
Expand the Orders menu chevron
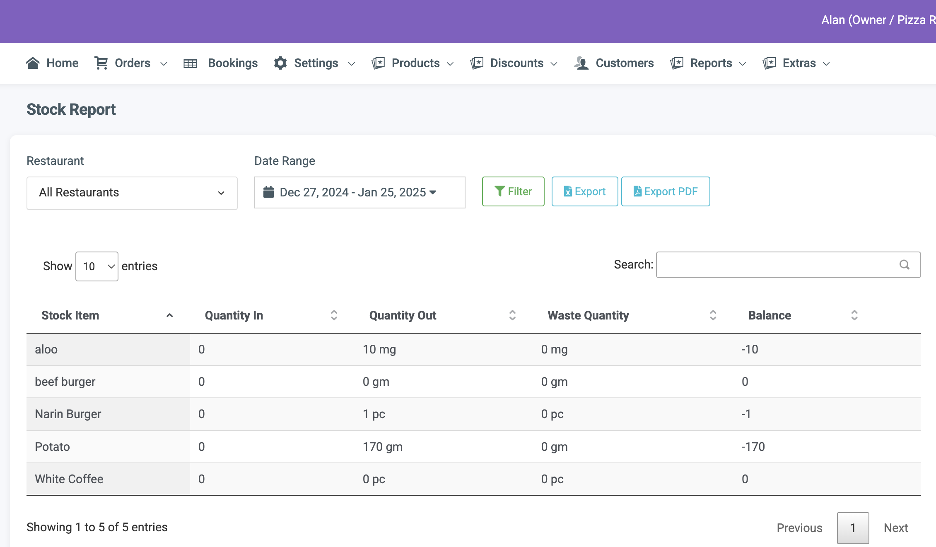tap(164, 64)
